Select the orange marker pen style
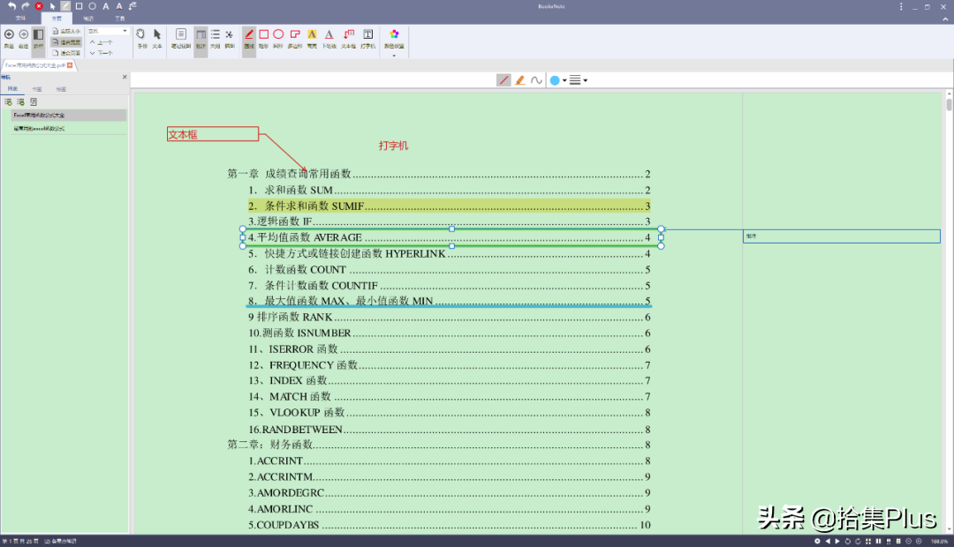The height and width of the screenshot is (547, 954). tap(520, 80)
